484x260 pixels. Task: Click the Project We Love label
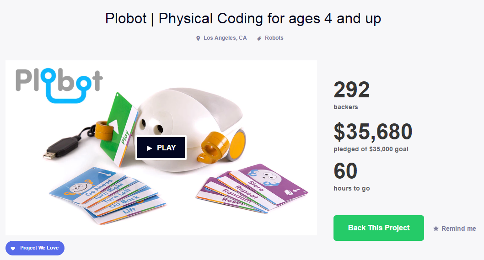click(39, 248)
